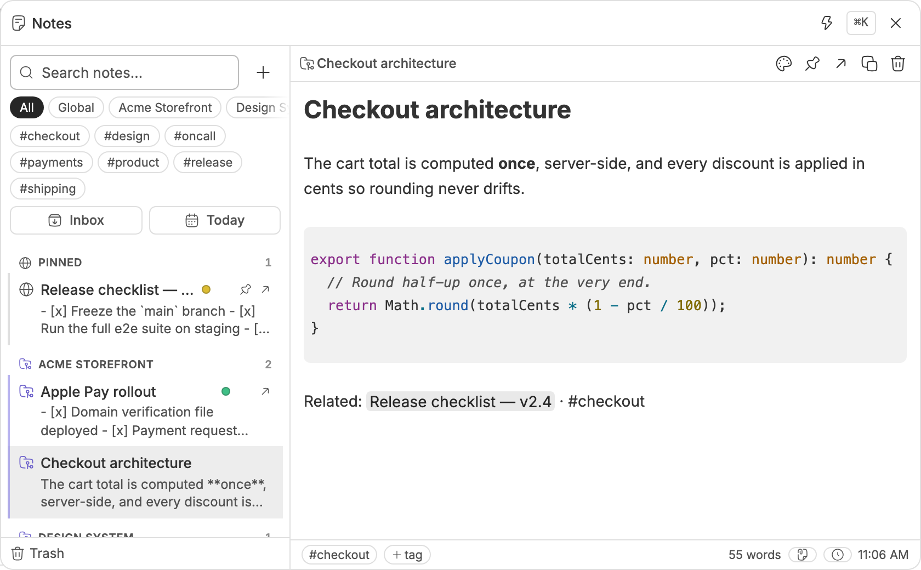Image resolution: width=921 pixels, height=570 pixels.
Task: Click the project icon in the note header
Action: [x=307, y=64]
